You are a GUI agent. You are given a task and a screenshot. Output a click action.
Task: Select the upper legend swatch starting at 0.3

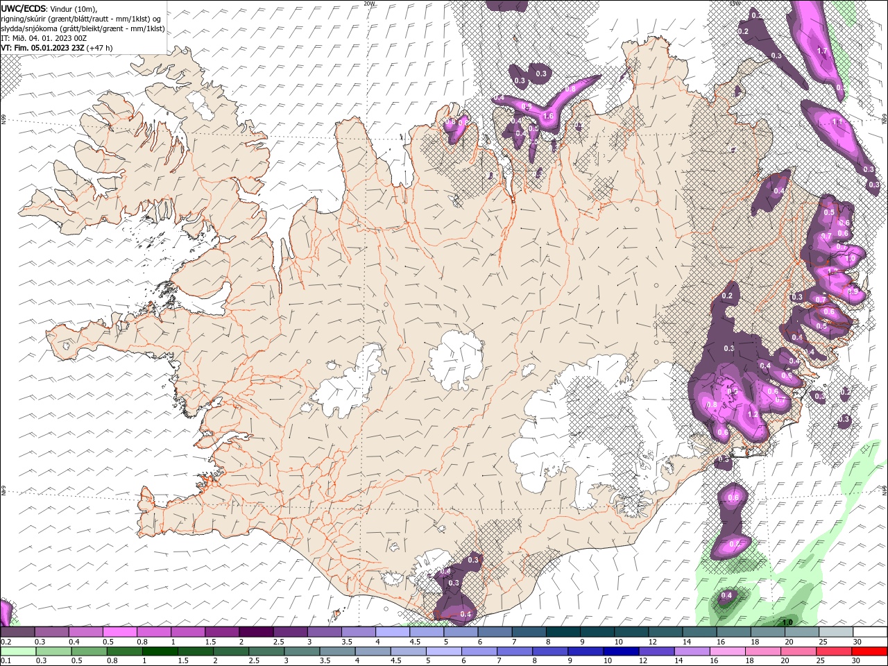[52, 632]
